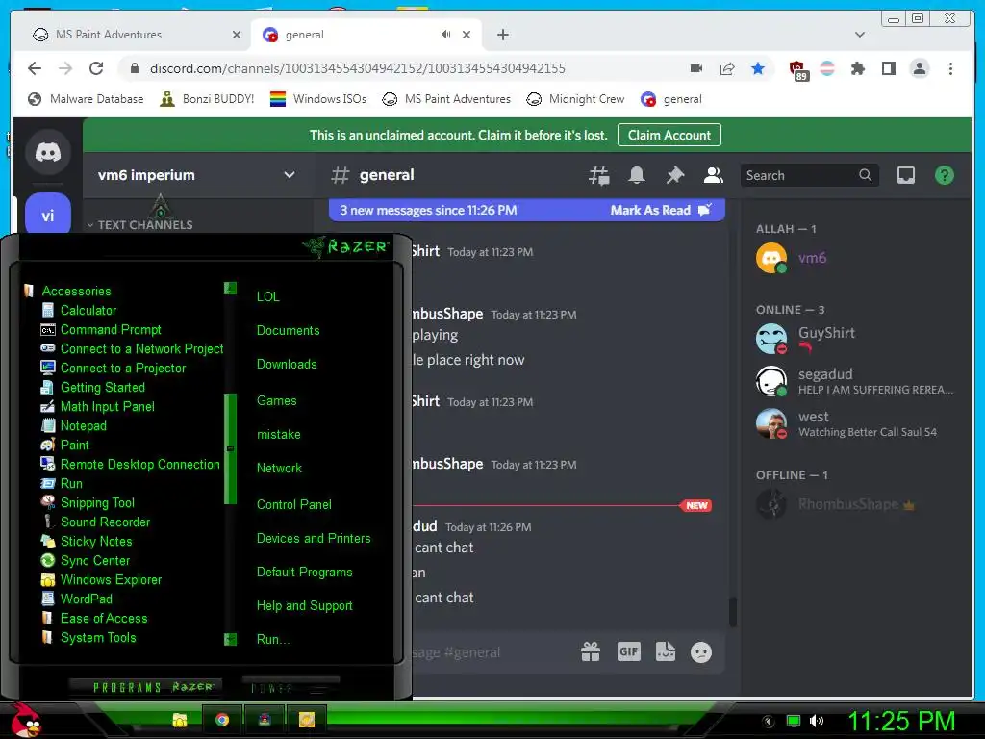Viewport: 985px width, 739px height.
Task: Open Chrome tab search chevron
Action: tap(859, 35)
